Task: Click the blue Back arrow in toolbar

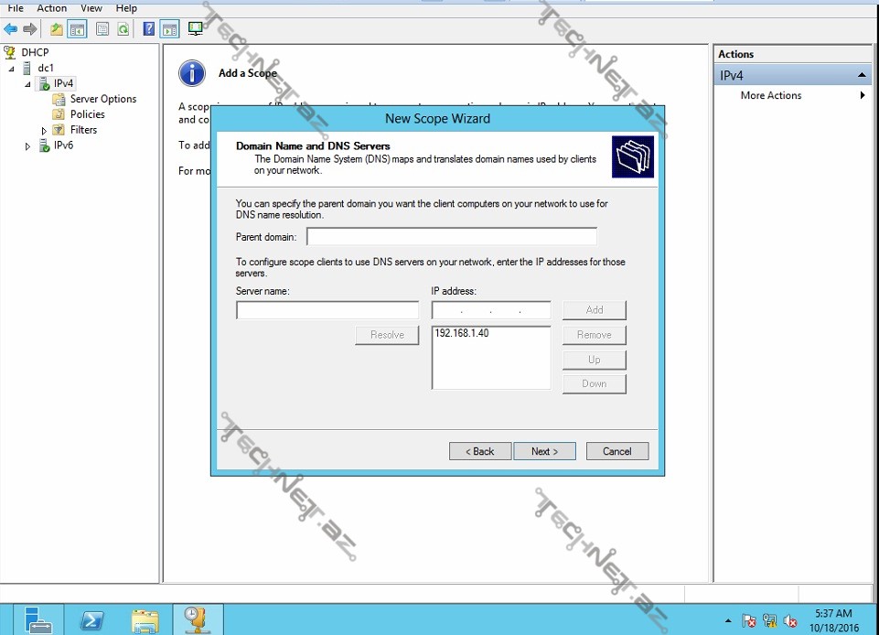Action: click(x=11, y=29)
